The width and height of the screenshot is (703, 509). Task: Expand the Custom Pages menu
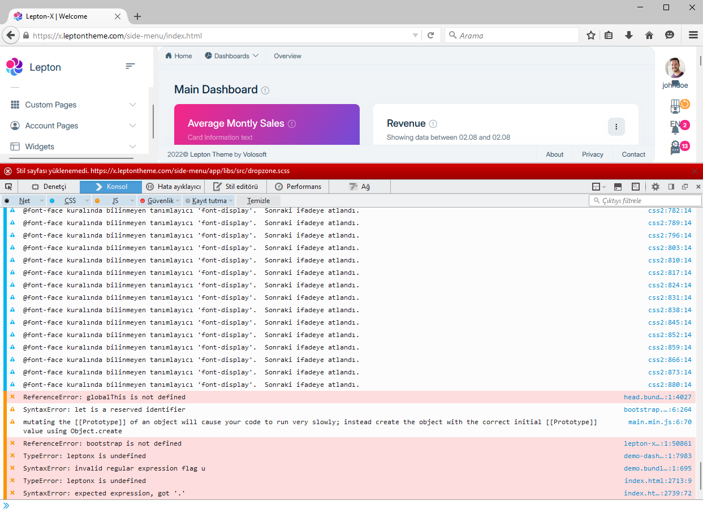tap(74, 105)
